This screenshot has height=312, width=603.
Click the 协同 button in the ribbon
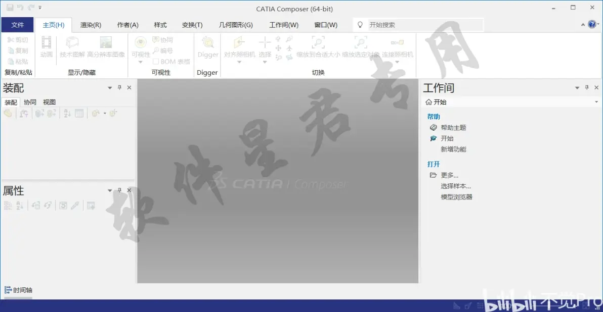click(163, 39)
